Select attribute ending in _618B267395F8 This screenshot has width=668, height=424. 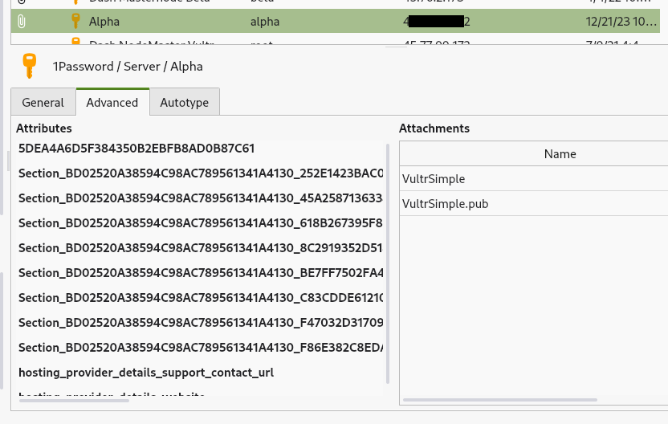click(x=200, y=223)
